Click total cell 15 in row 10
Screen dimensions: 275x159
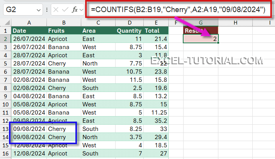156,104
